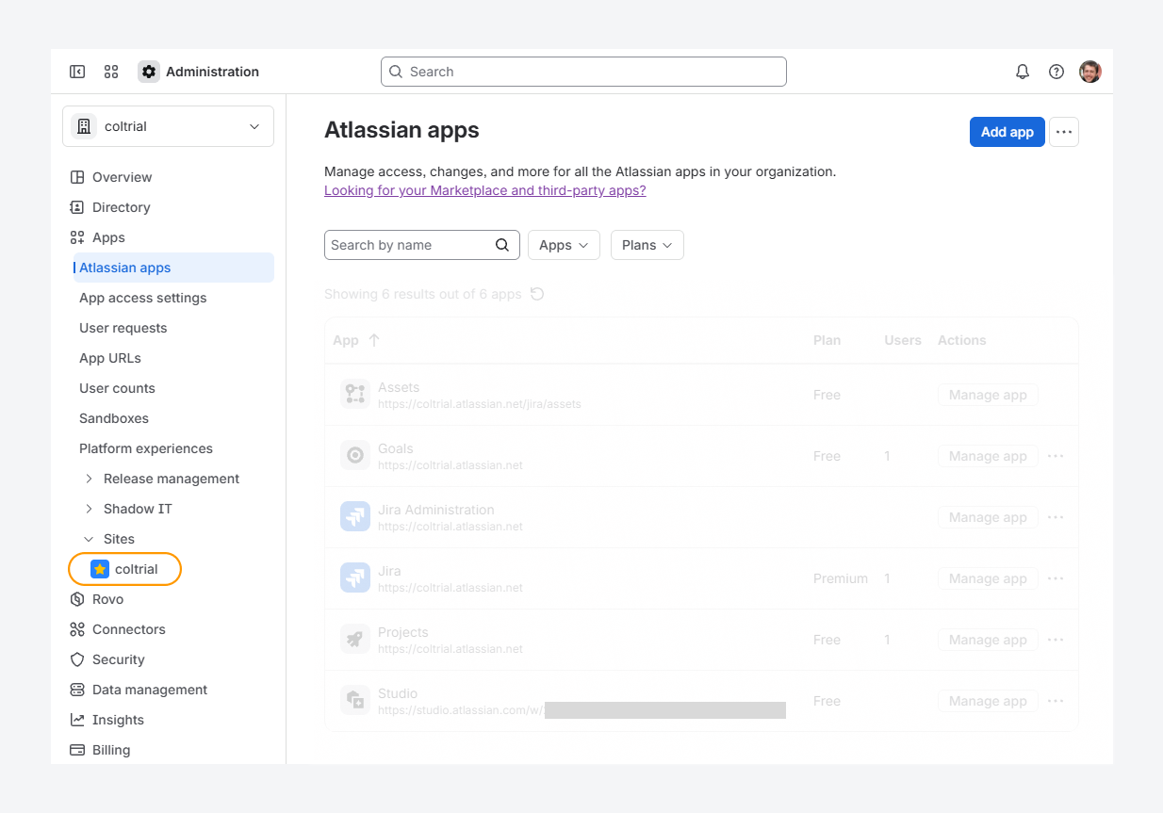Collapse the sidebar with the panel icon
This screenshot has width=1163, height=813.
[77, 72]
